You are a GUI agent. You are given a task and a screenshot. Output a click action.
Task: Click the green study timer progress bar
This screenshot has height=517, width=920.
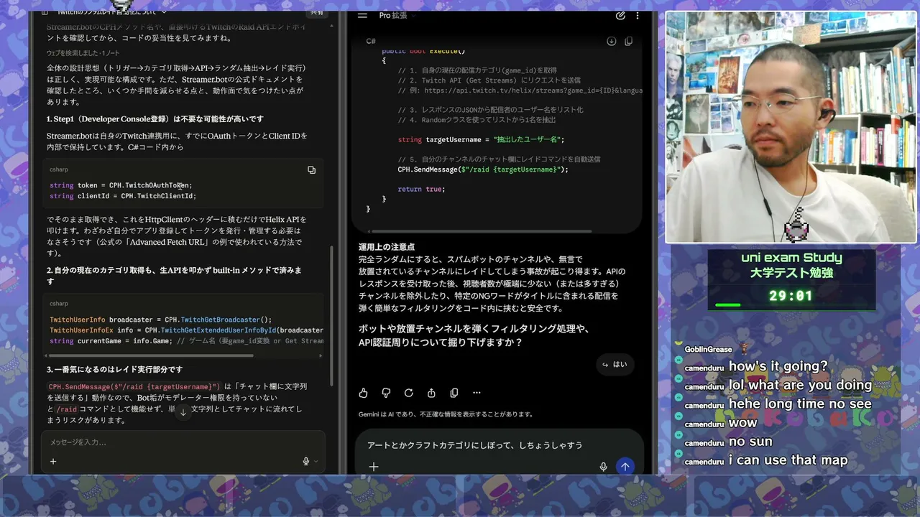click(728, 305)
